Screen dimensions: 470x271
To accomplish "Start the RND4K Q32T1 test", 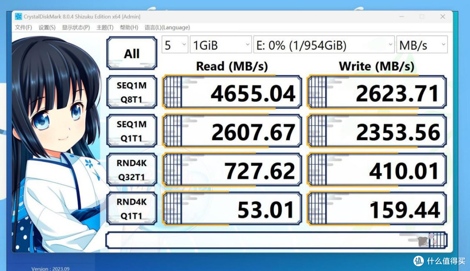I will tap(132, 170).
